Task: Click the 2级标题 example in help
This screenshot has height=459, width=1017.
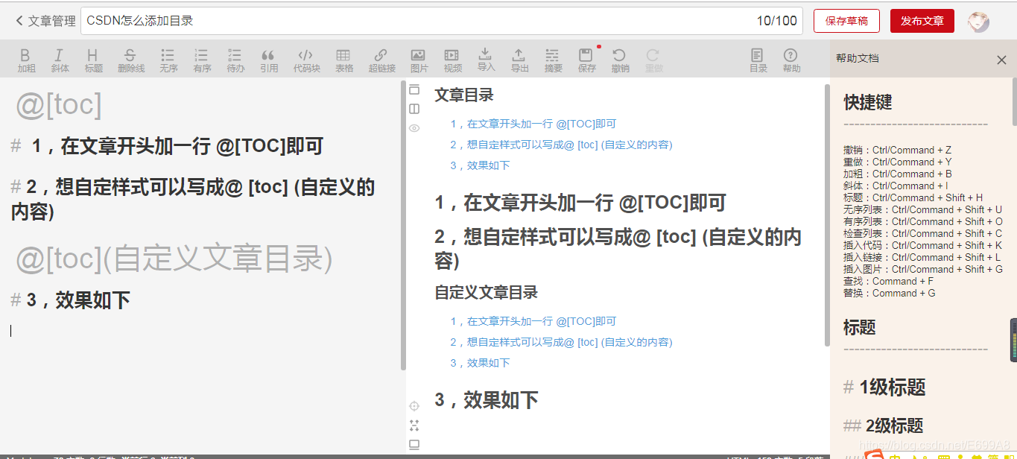Action: click(883, 426)
